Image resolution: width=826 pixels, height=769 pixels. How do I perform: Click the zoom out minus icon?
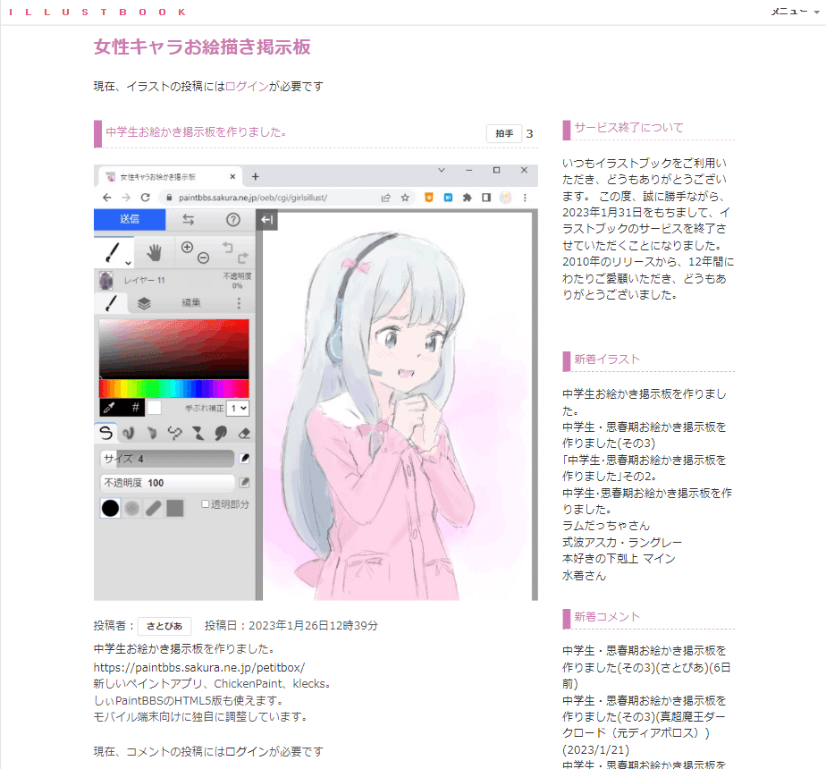pyautogui.click(x=203, y=258)
